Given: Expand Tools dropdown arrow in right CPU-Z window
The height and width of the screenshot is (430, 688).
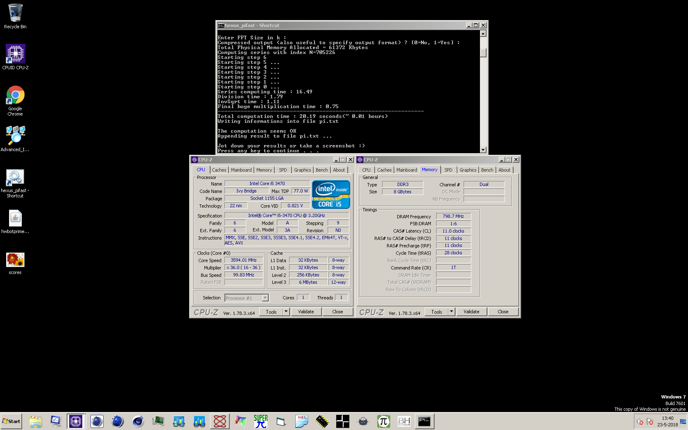Looking at the screenshot, I should click(452, 312).
